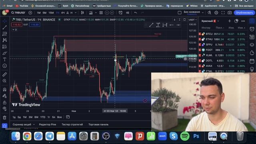Activate the zoom in tool

tap(4, 81)
